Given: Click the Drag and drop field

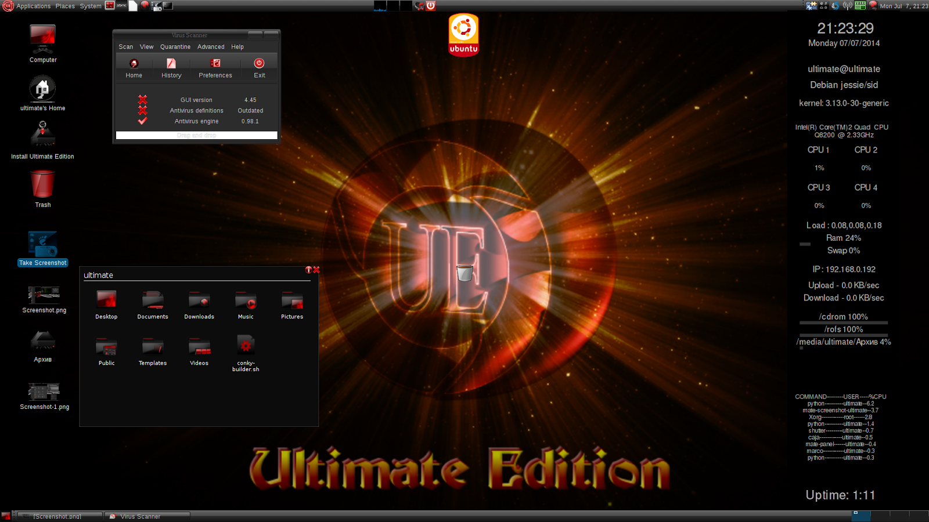Looking at the screenshot, I should tap(196, 135).
